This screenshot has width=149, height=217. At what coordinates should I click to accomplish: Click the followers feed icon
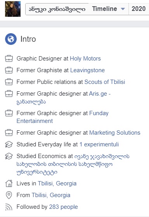tap(9, 207)
